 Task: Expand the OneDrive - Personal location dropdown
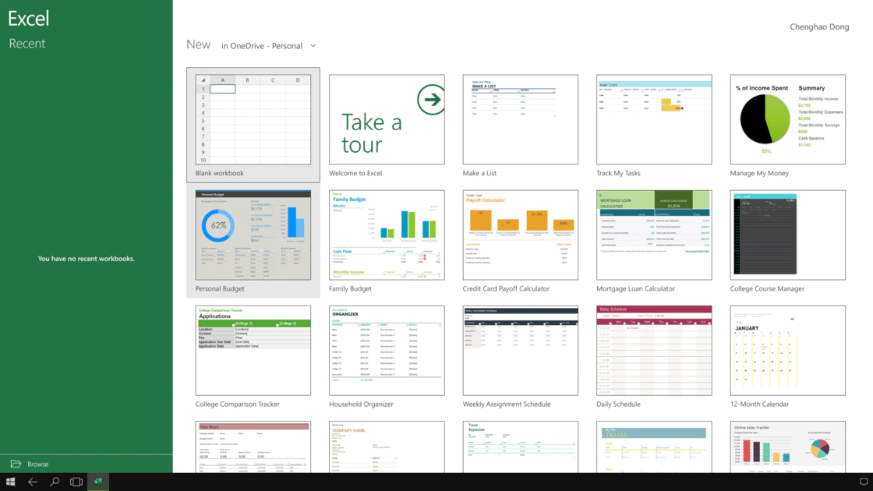coord(313,46)
